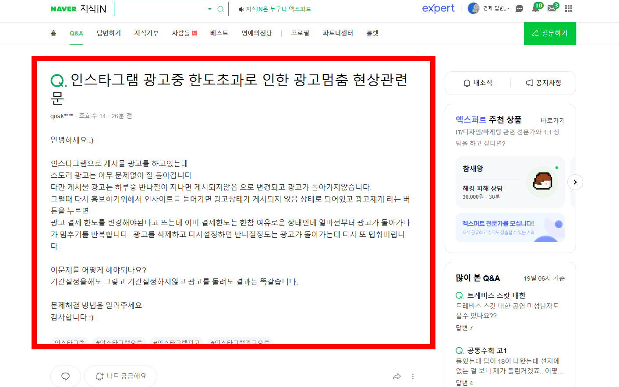This screenshot has width=619, height=387.
Task: Expand the 경제 답변 profile dropdown
Action: (496, 8)
